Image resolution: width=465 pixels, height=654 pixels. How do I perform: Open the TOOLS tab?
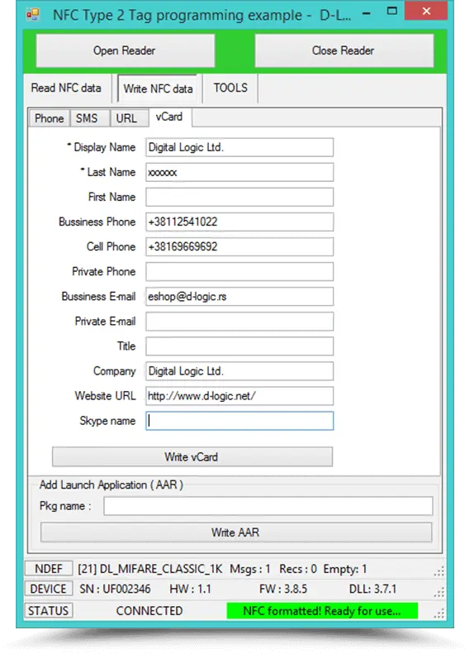click(230, 88)
